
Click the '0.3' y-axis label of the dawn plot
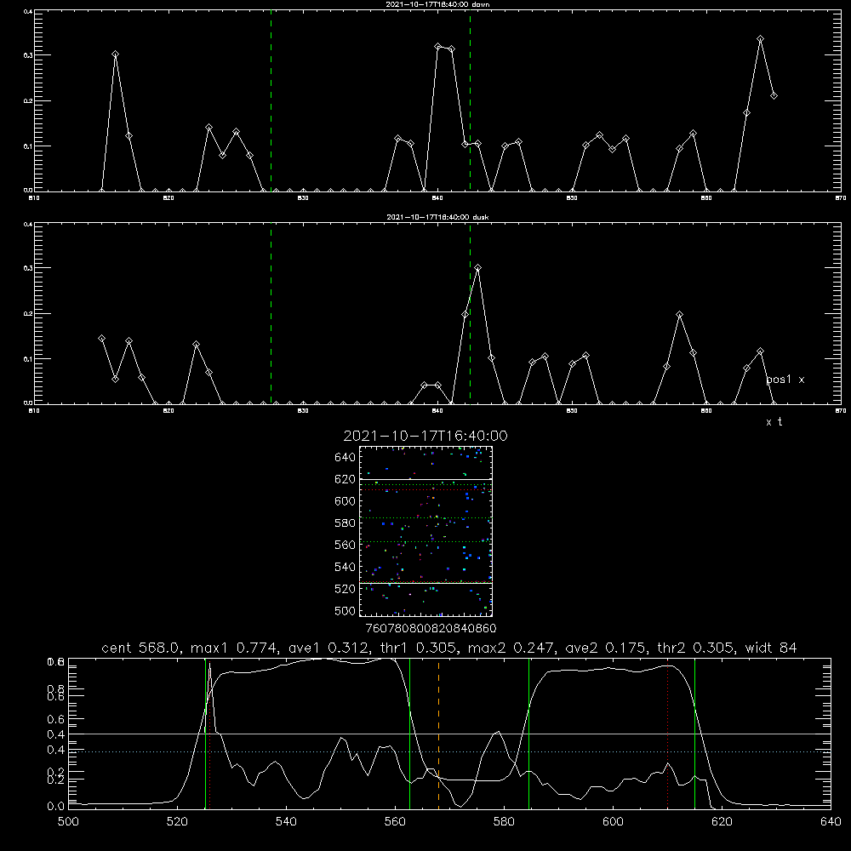pyautogui.click(x=28, y=55)
